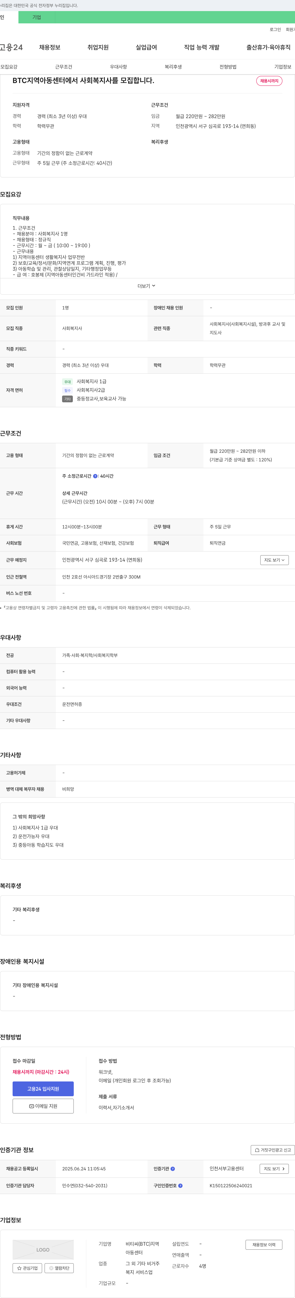This screenshot has width=295, height=1298.
Task: Open 인증기관 지도 보기 arrow button
Action: pyautogui.click(x=274, y=1169)
